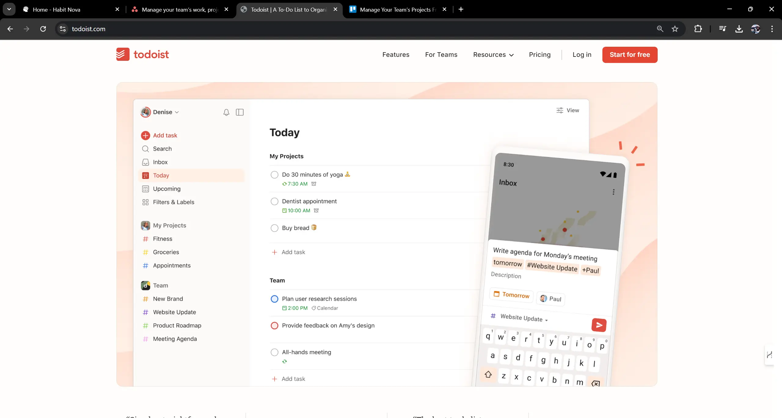Open the media controls icon in toolbar
Screen dimensions: 782x418
point(722,29)
